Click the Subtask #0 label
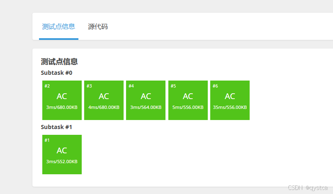The height and width of the screenshot is (194, 333). [x=57, y=73]
